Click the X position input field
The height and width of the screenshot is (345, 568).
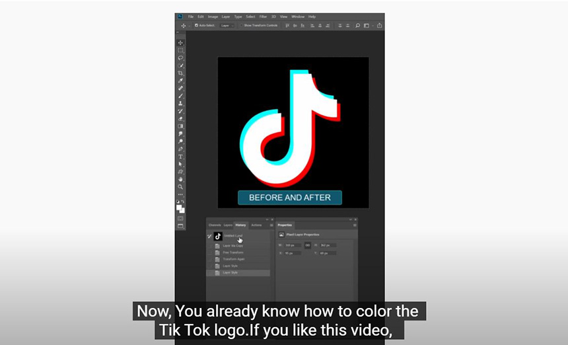293,253
